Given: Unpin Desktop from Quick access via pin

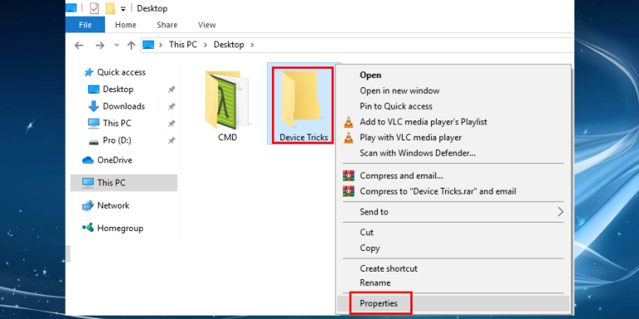Looking at the screenshot, I should pyautogui.click(x=171, y=89).
